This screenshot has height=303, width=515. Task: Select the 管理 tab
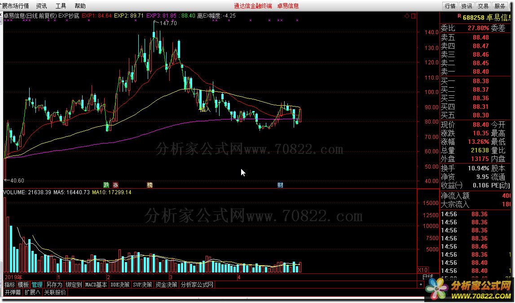click(x=37, y=285)
